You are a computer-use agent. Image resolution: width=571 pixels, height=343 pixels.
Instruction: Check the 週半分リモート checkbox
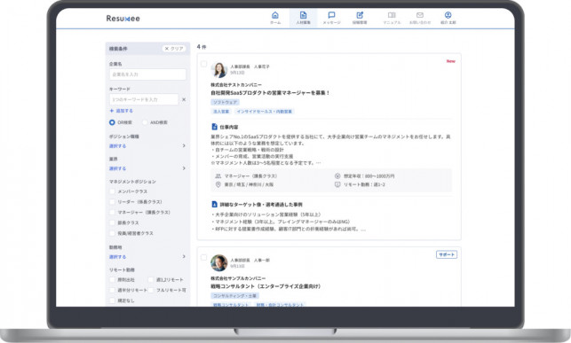pos(112,291)
